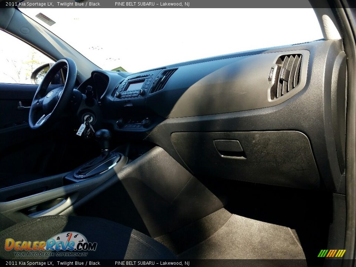Screen dimensions: 356x267
Task: Click the right dashboard air vent
Action: [x=287, y=74]
